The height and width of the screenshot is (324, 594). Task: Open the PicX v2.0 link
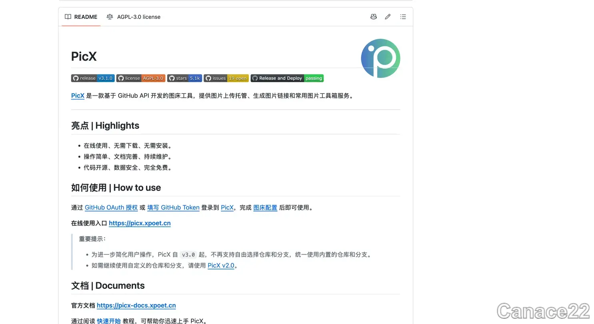221,265
